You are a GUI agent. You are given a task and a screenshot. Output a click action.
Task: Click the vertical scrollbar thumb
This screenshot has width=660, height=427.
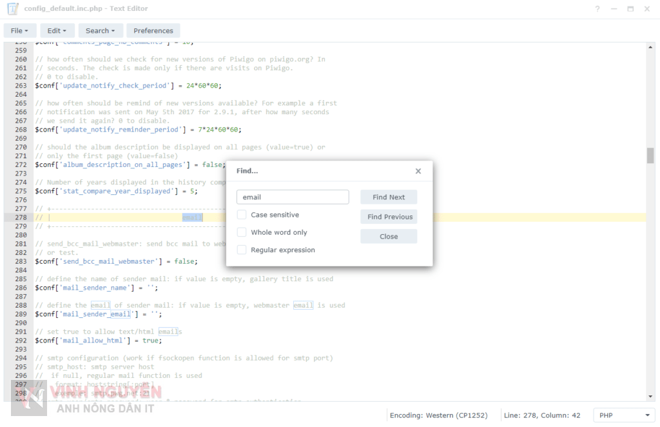pos(651,155)
